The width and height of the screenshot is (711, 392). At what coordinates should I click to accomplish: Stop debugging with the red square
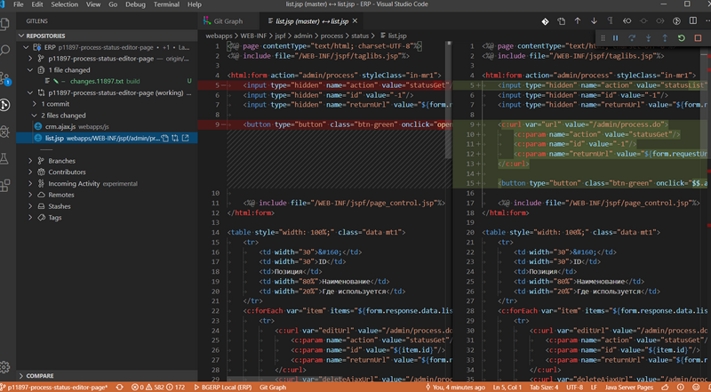(x=697, y=38)
